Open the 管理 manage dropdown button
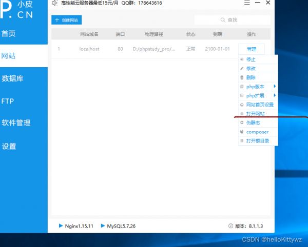 [x=251, y=49]
